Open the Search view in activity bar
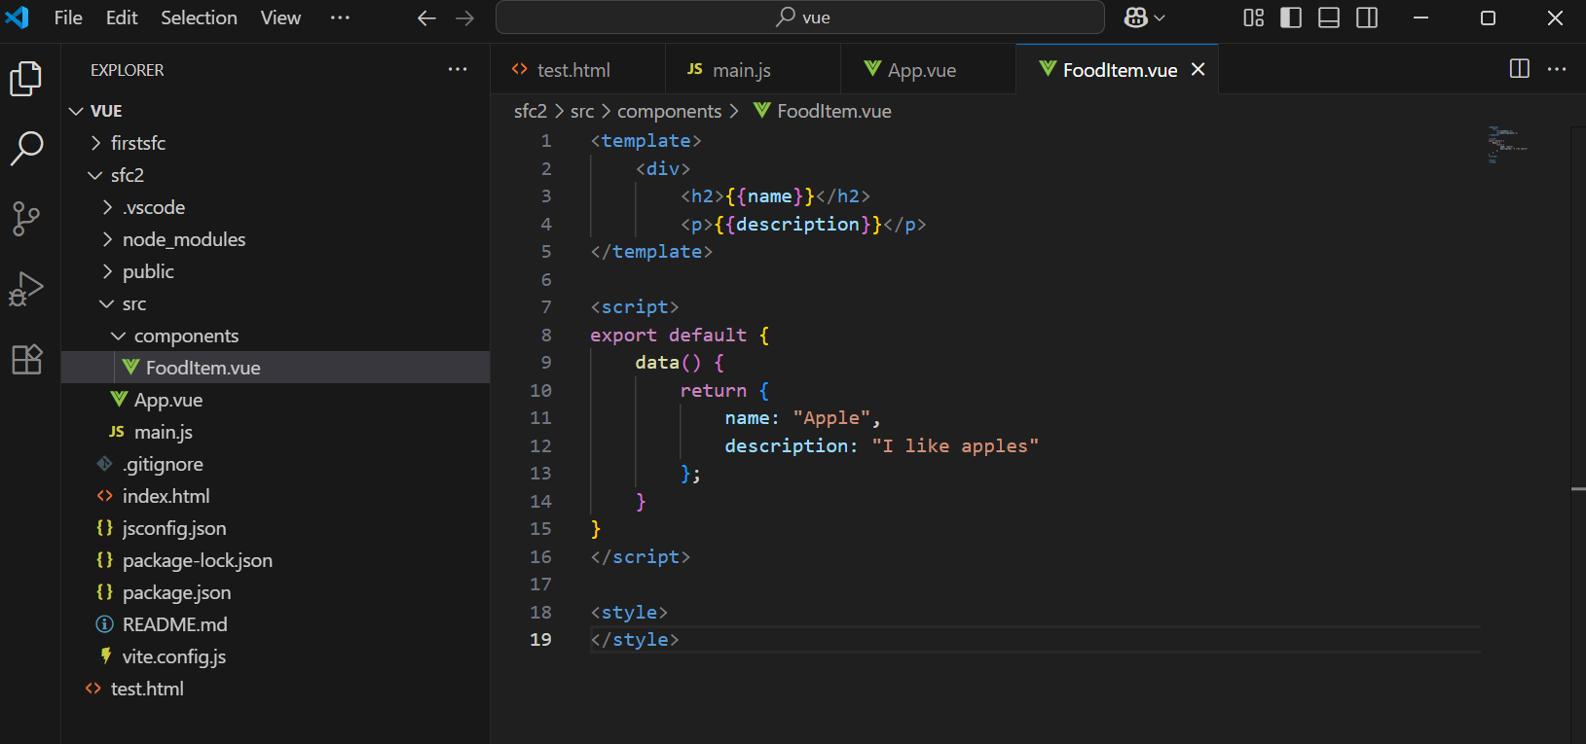This screenshot has width=1586, height=744. coord(26,148)
